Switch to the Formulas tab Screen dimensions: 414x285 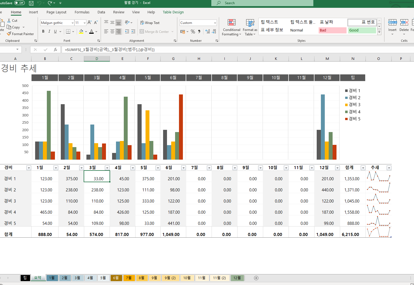[82, 12]
